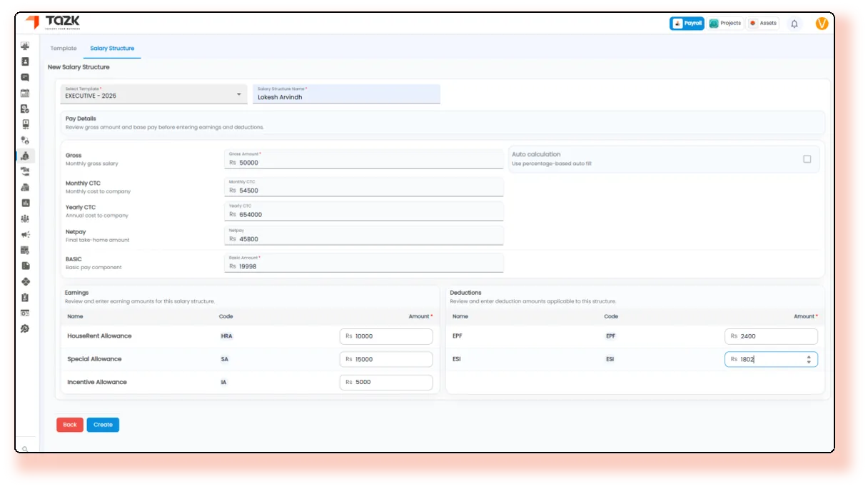This screenshot has width=868, height=489.
Task: Edit the HouseRent Allowance amount
Action: click(386, 336)
